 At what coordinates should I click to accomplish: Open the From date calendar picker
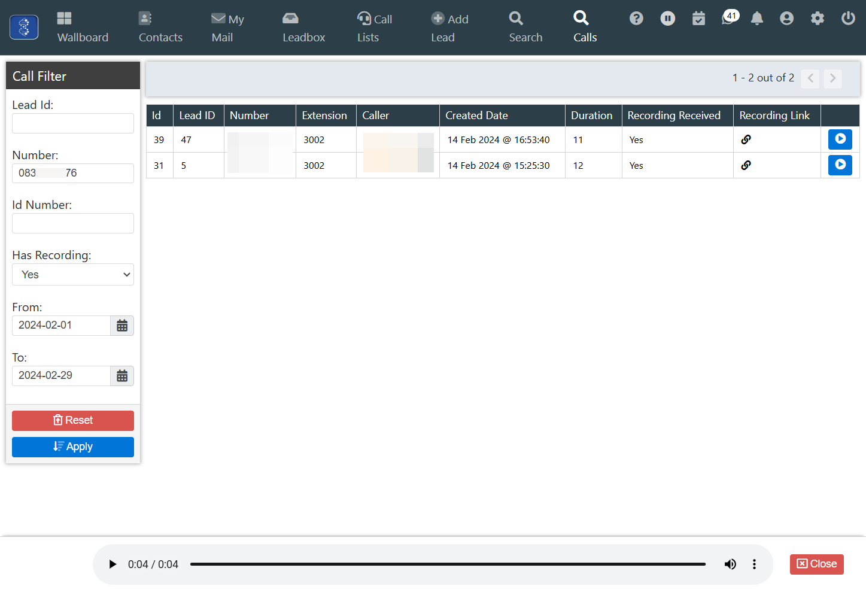122,326
